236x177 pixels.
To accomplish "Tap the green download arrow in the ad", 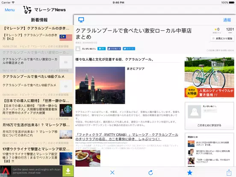I will (x=68, y=171).
